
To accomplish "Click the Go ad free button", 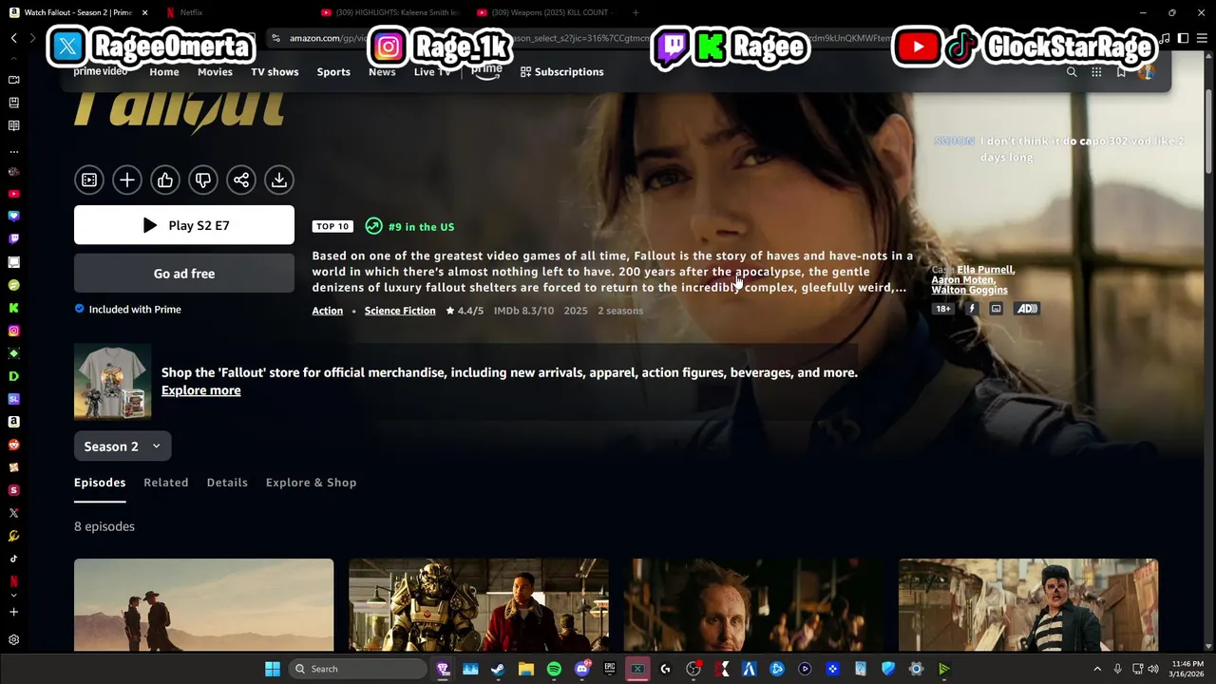I will point(184,274).
